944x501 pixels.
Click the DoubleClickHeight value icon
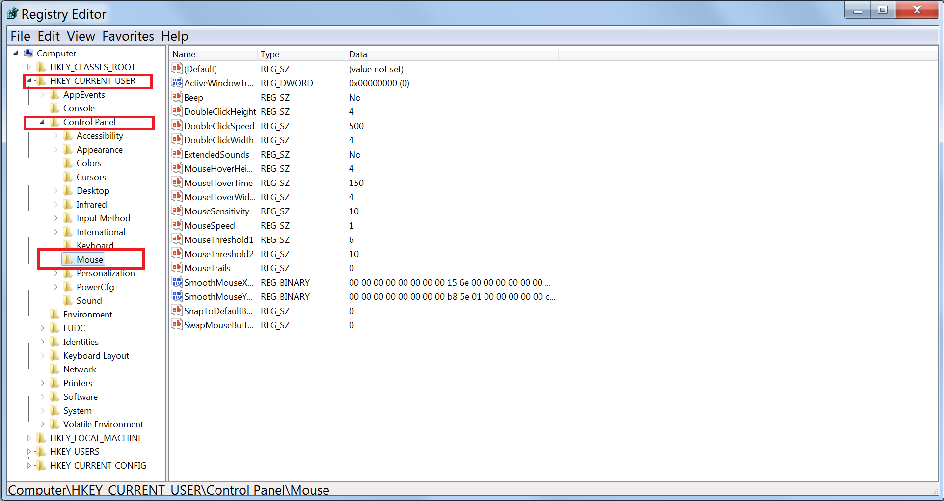[177, 111]
